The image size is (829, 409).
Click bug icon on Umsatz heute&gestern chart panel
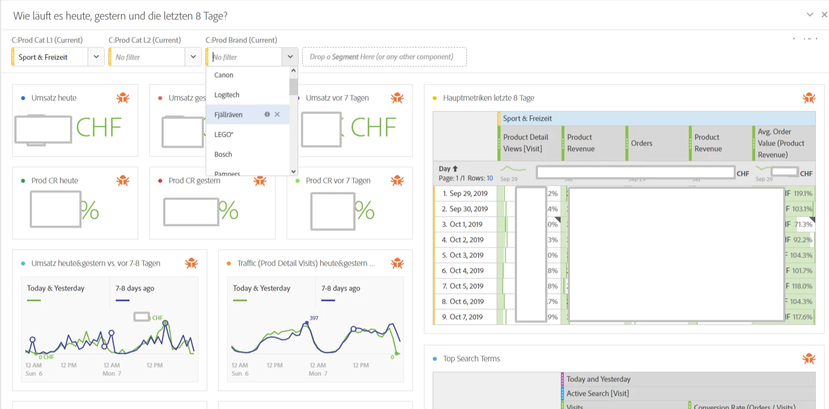(191, 263)
